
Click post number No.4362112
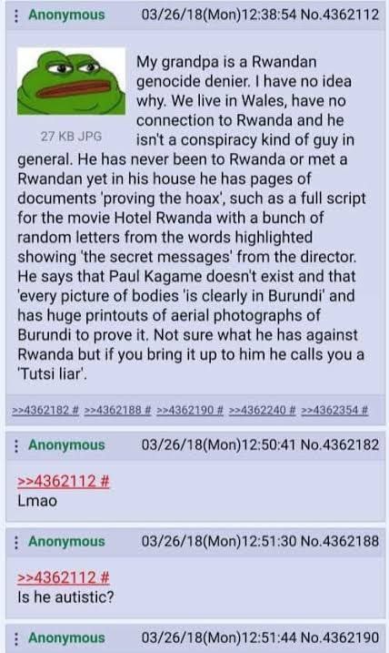pos(340,15)
